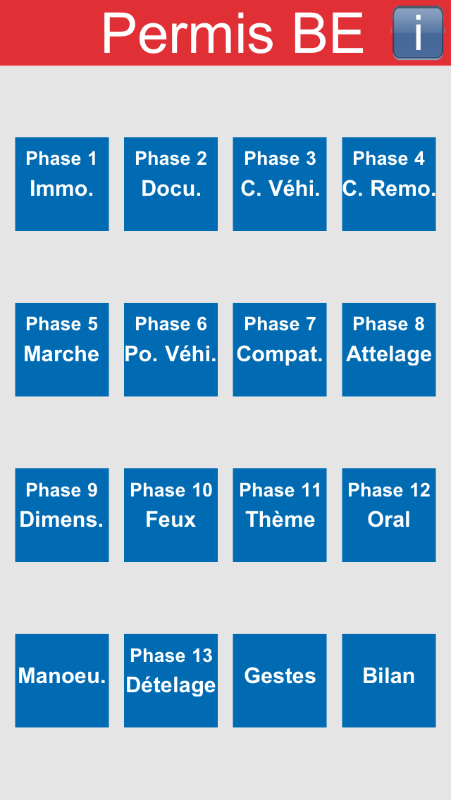Open Phase 7 Compat. tile
Viewport: 451px width, 800px height.
click(280, 349)
